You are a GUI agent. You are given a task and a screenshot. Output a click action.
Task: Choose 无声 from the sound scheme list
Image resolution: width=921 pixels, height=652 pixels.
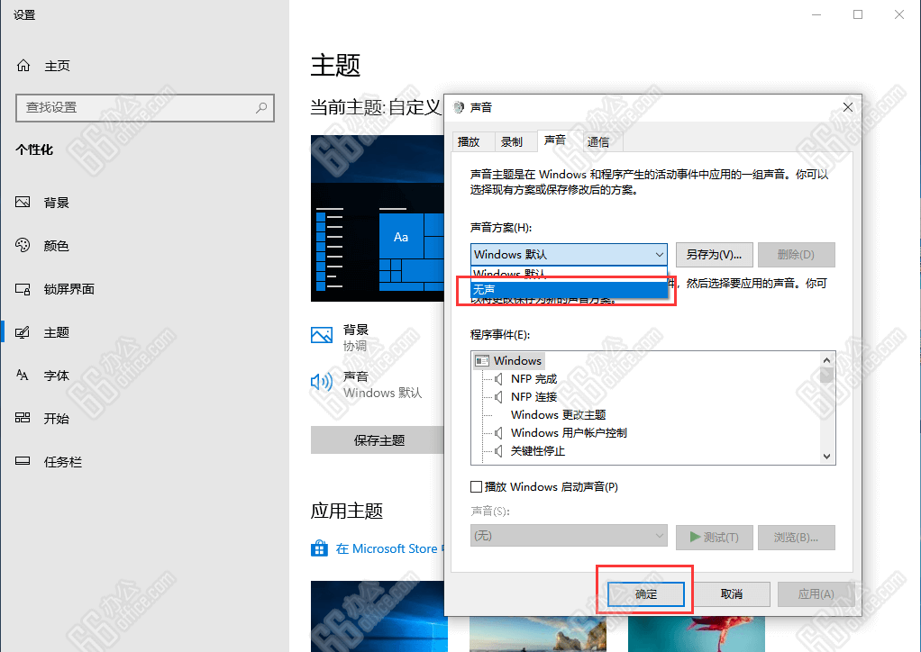tap(570, 290)
